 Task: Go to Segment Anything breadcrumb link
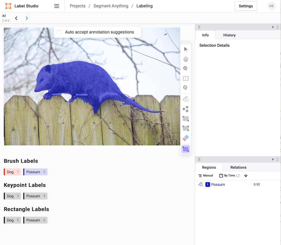coord(111,6)
